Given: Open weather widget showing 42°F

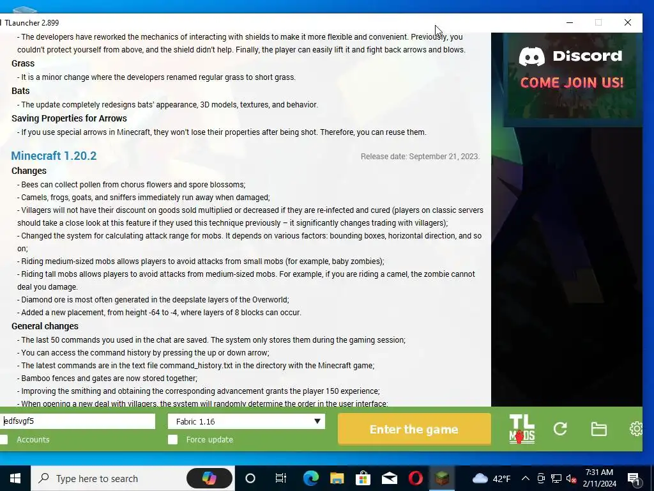Looking at the screenshot, I should (492, 478).
